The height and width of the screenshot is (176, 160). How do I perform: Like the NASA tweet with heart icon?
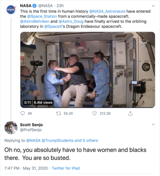pyautogui.click(x=95, y=114)
